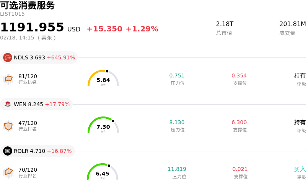Click WEN support level 6.300

[x=239, y=122]
